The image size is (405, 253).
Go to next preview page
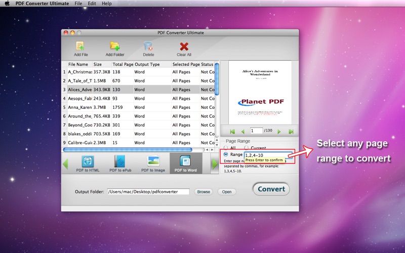coord(279,132)
